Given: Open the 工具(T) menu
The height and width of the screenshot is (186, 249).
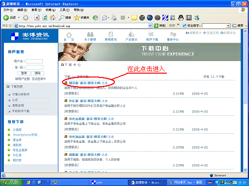Looking at the screenshot, I should (65, 10).
